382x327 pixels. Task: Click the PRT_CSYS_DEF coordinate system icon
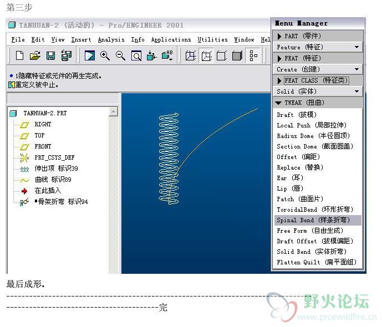tap(24, 158)
